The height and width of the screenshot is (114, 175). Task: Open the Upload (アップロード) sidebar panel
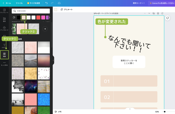[4, 28]
